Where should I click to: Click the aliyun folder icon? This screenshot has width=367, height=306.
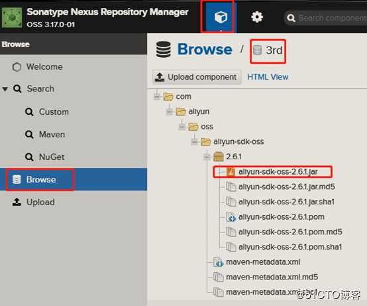(181, 112)
